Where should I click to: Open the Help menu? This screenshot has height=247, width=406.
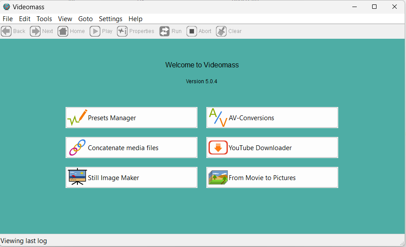[135, 19]
